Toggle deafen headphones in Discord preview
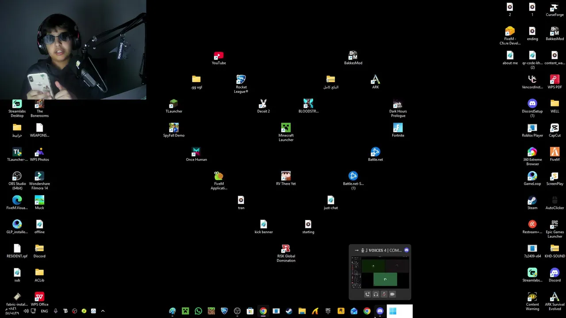566x318 pixels. pos(375,294)
